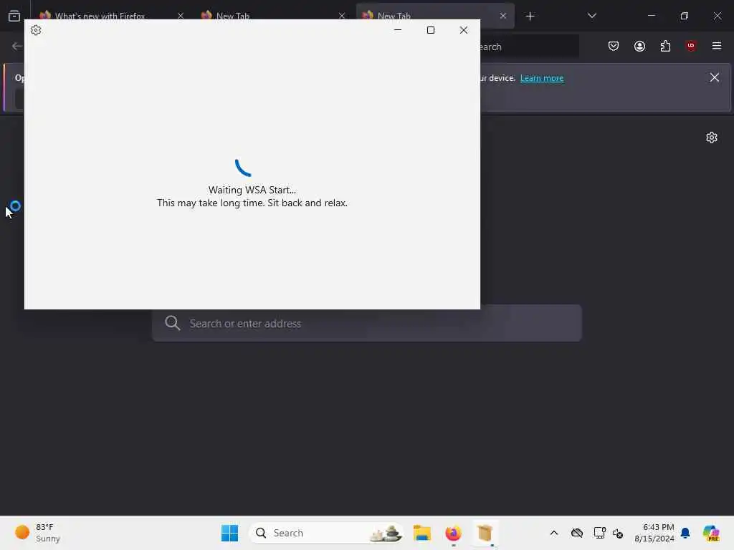Close the second New Tab tab
The width and height of the screenshot is (734, 550).
(x=342, y=16)
